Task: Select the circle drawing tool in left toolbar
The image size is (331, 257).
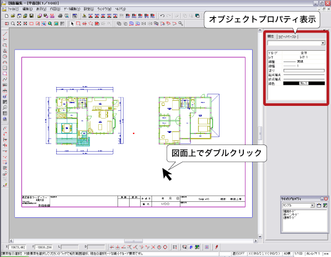Action: point(5,57)
